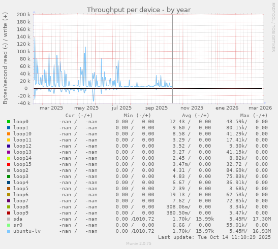The image size is (278, 249).
Task: Select the loop6 legend label
Action: point(21,195)
